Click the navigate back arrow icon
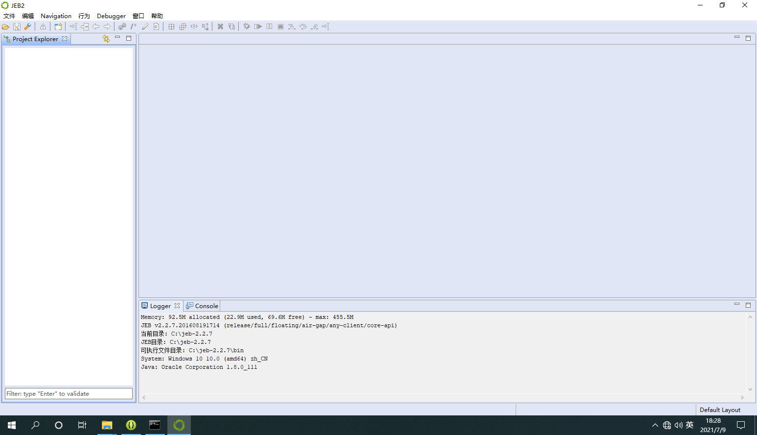Viewport: 757px width, 435px height. coord(96,27)
